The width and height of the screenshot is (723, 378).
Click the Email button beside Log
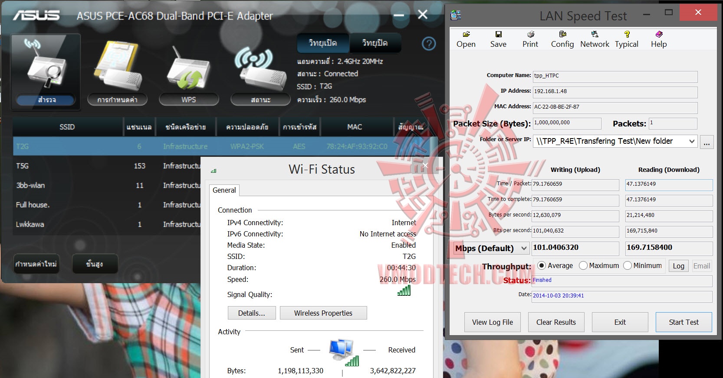[x=702, y=266]
